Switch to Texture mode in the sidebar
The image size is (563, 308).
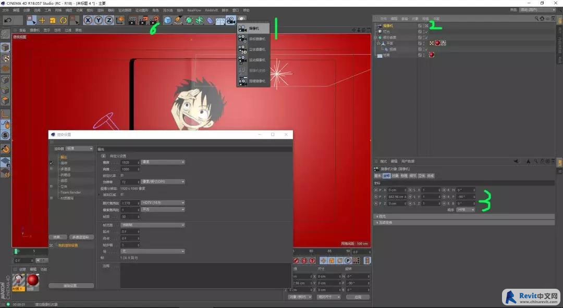click(x=5, y=58)
